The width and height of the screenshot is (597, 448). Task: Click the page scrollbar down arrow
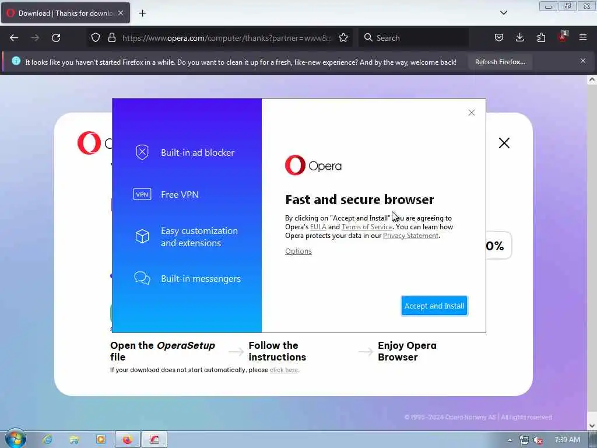pos(592,425)
